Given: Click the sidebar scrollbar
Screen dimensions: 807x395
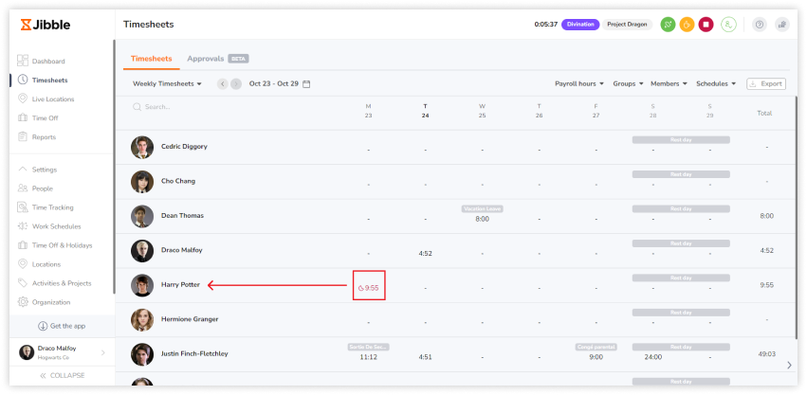Looking at the screenshot, I should click(114, 167).
